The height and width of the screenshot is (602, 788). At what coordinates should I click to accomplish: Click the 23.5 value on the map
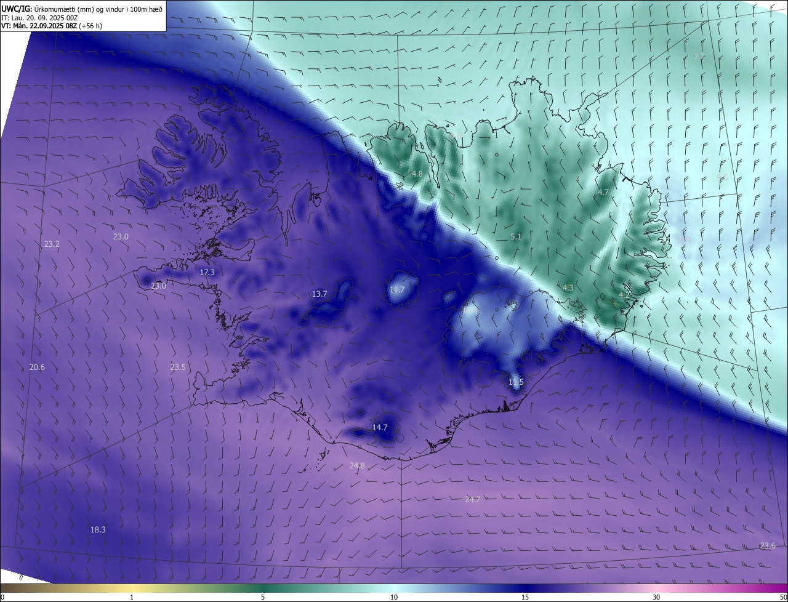pyautogui.click(x=178, y=367)
